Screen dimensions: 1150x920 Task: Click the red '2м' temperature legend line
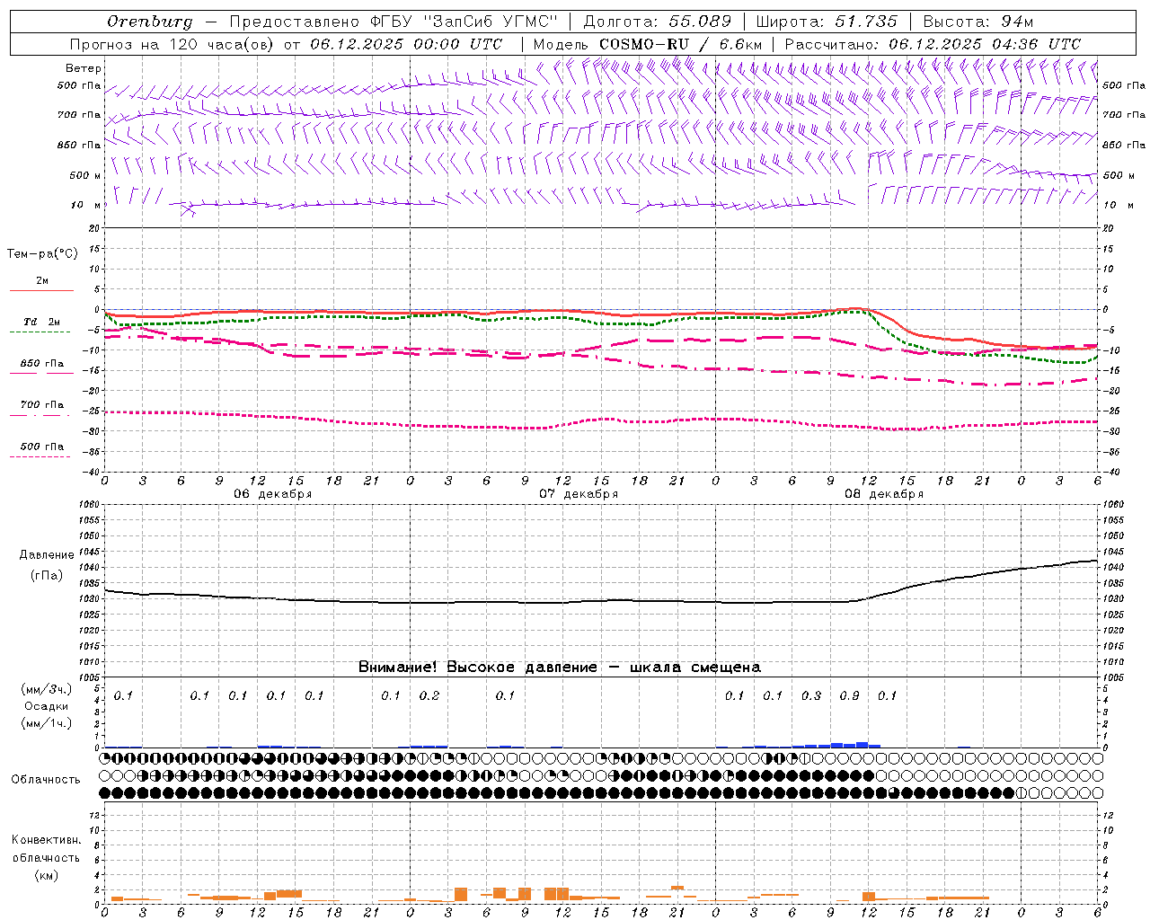coord(41,290)
